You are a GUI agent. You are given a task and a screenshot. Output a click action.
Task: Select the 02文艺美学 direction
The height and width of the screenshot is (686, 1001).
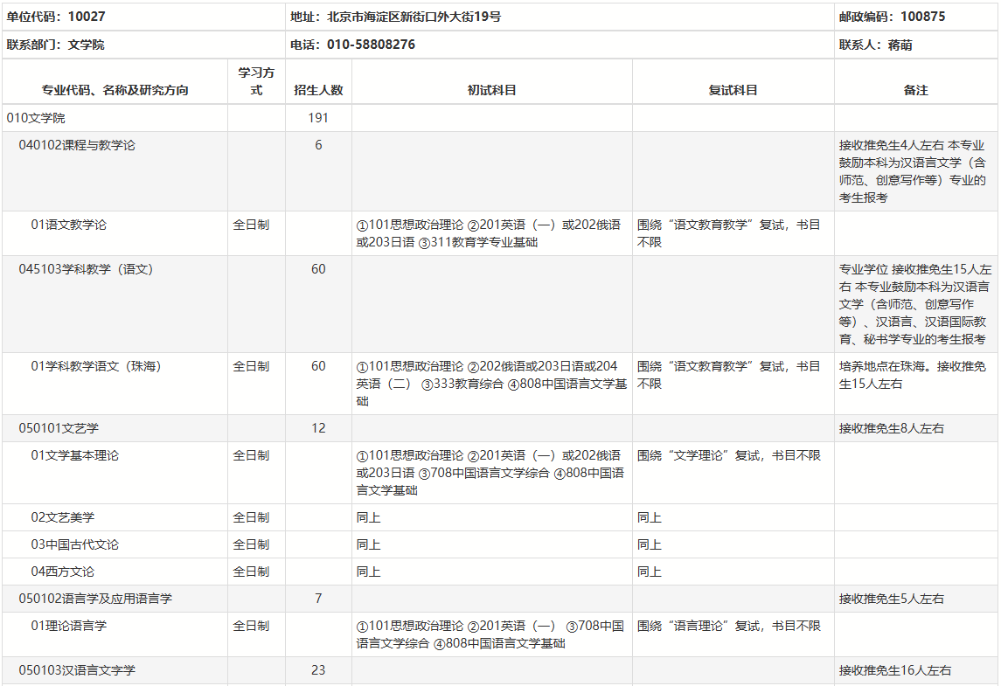62,517
